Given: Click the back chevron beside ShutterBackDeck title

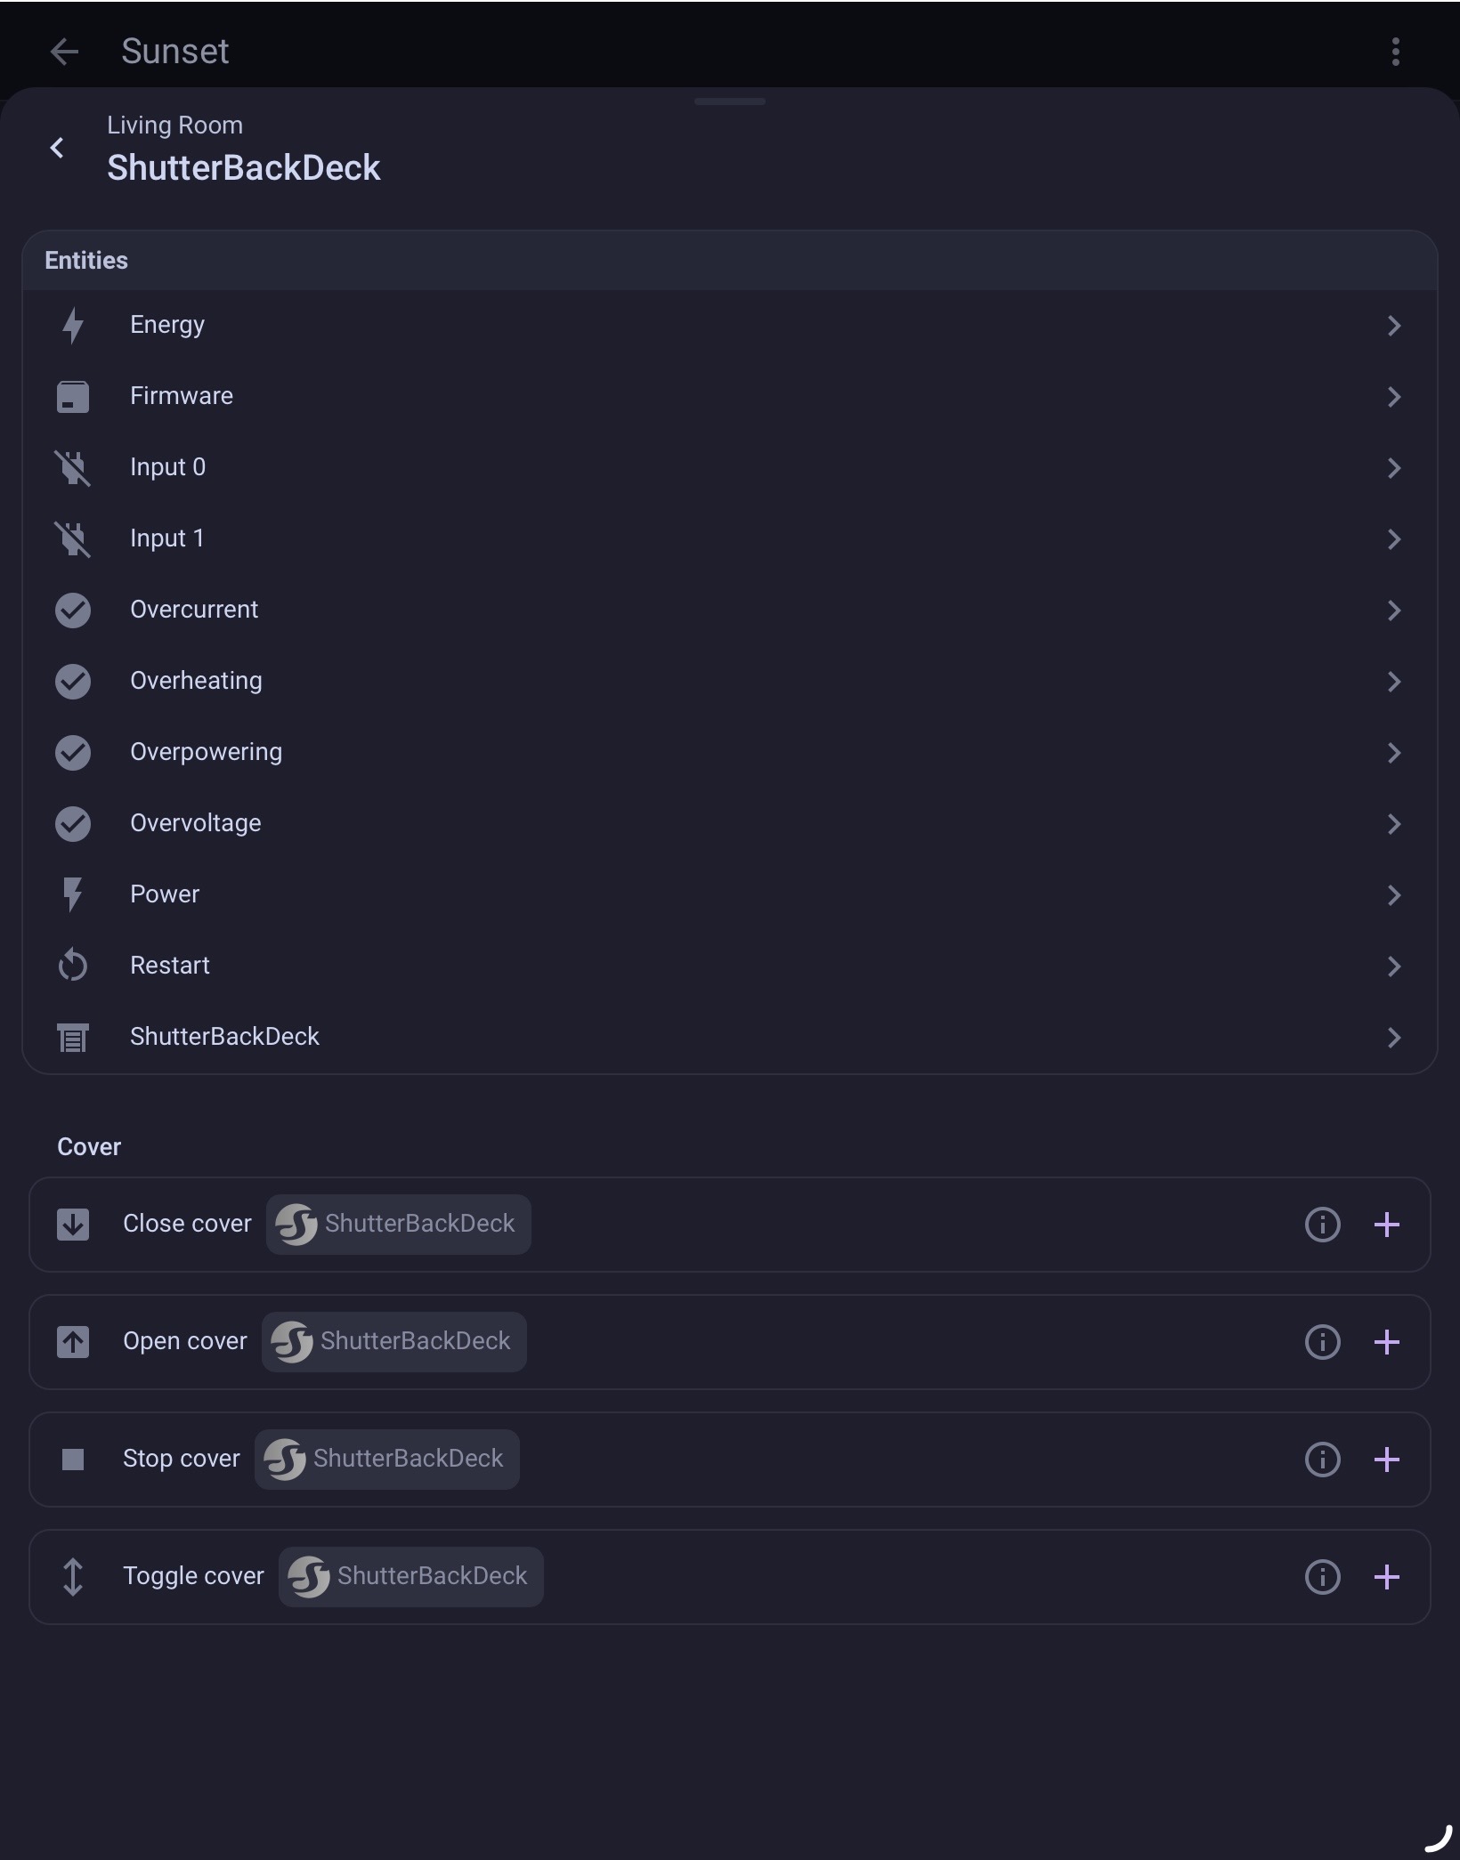Looking at the screenshot, I should pyautogui.click(x=57, y=148).
